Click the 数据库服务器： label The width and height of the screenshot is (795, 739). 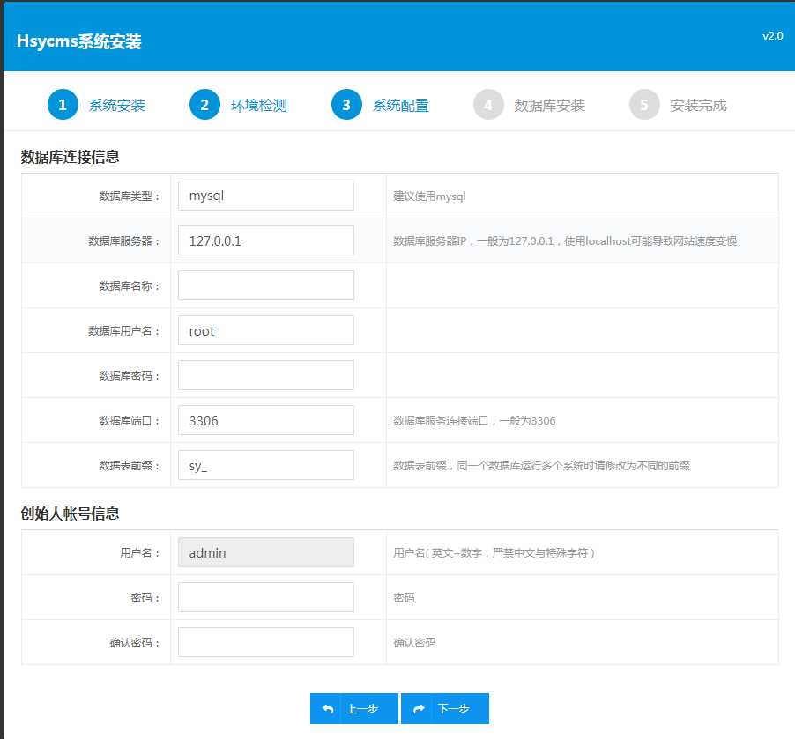pos(124,241)
